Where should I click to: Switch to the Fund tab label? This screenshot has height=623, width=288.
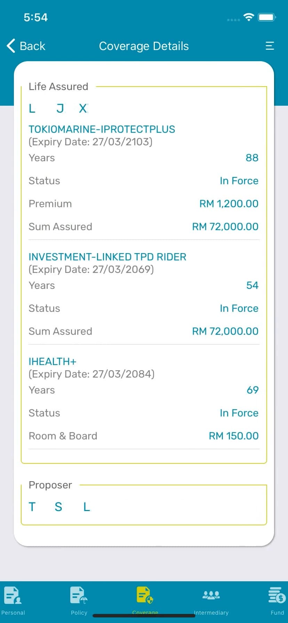277,613
